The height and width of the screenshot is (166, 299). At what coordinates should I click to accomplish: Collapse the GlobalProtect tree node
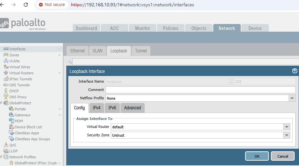pyautogui.click(x=1, y=103)
